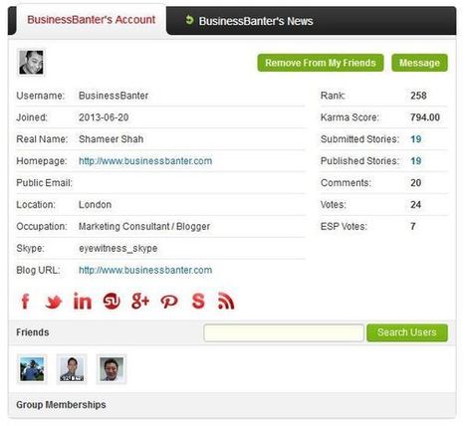View Published Stories count link
Image resolution: width=465 pixels, height=426 pixels.
pyautogui.click(x=416, y=161)
